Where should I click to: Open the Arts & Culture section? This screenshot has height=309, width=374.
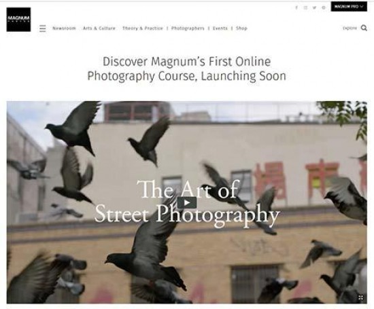[x=99, y=29]
